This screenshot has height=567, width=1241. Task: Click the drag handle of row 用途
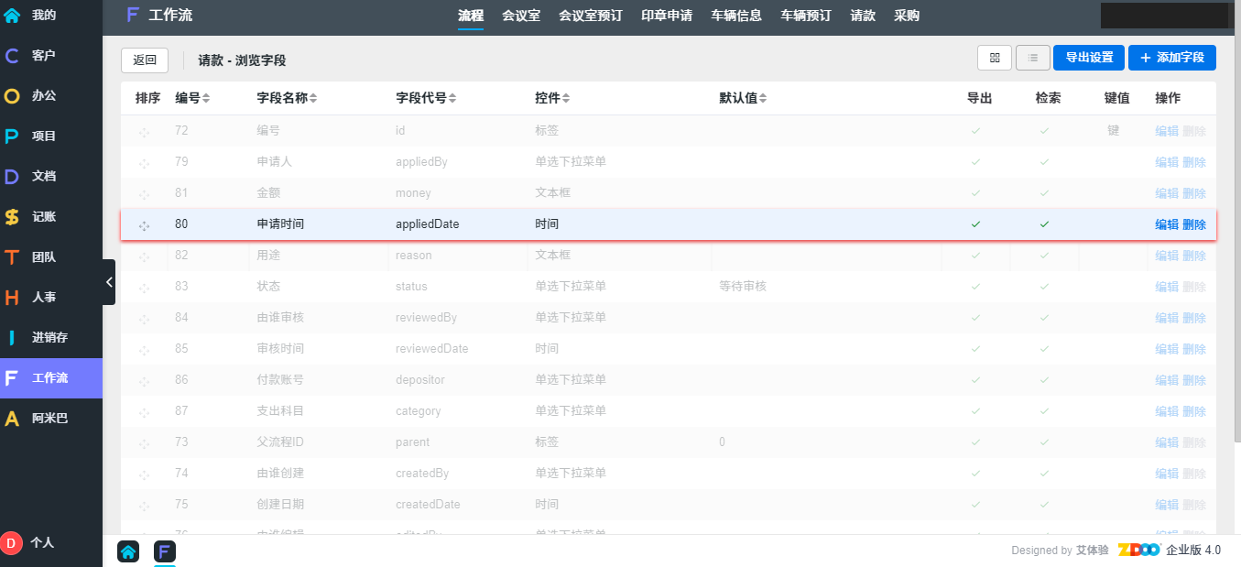[x=144, y=256]
